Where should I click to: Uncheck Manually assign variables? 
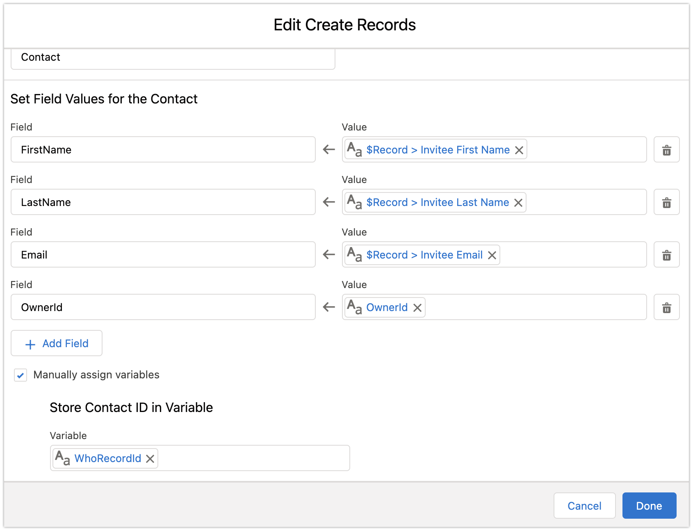(20, 375)
